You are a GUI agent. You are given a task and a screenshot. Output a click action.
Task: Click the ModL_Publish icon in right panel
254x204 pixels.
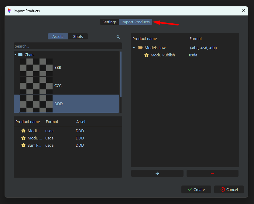[x=146, y=55]
